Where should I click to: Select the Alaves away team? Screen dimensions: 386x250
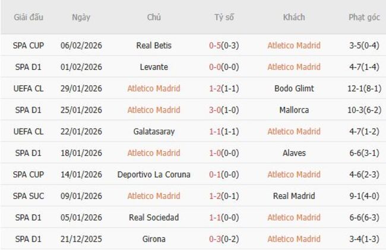[293, 153]
